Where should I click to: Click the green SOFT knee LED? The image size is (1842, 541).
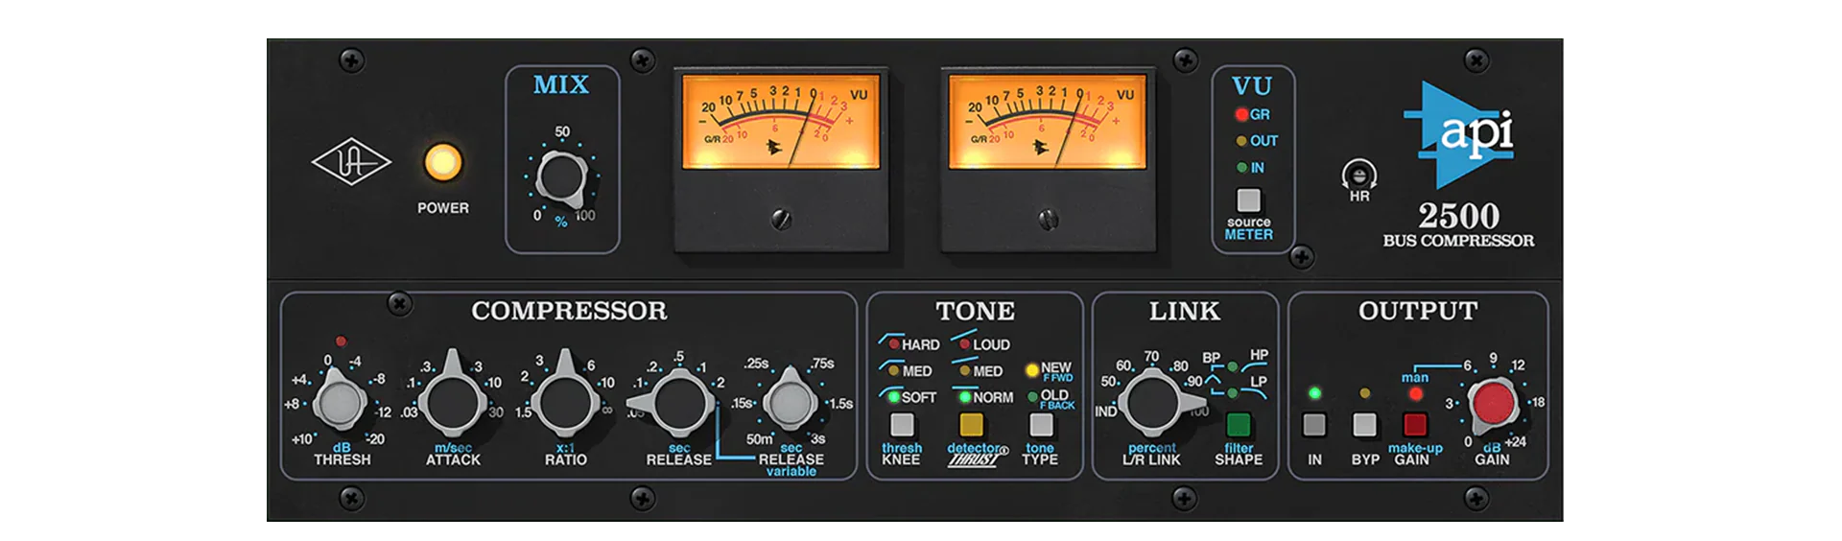894,396
